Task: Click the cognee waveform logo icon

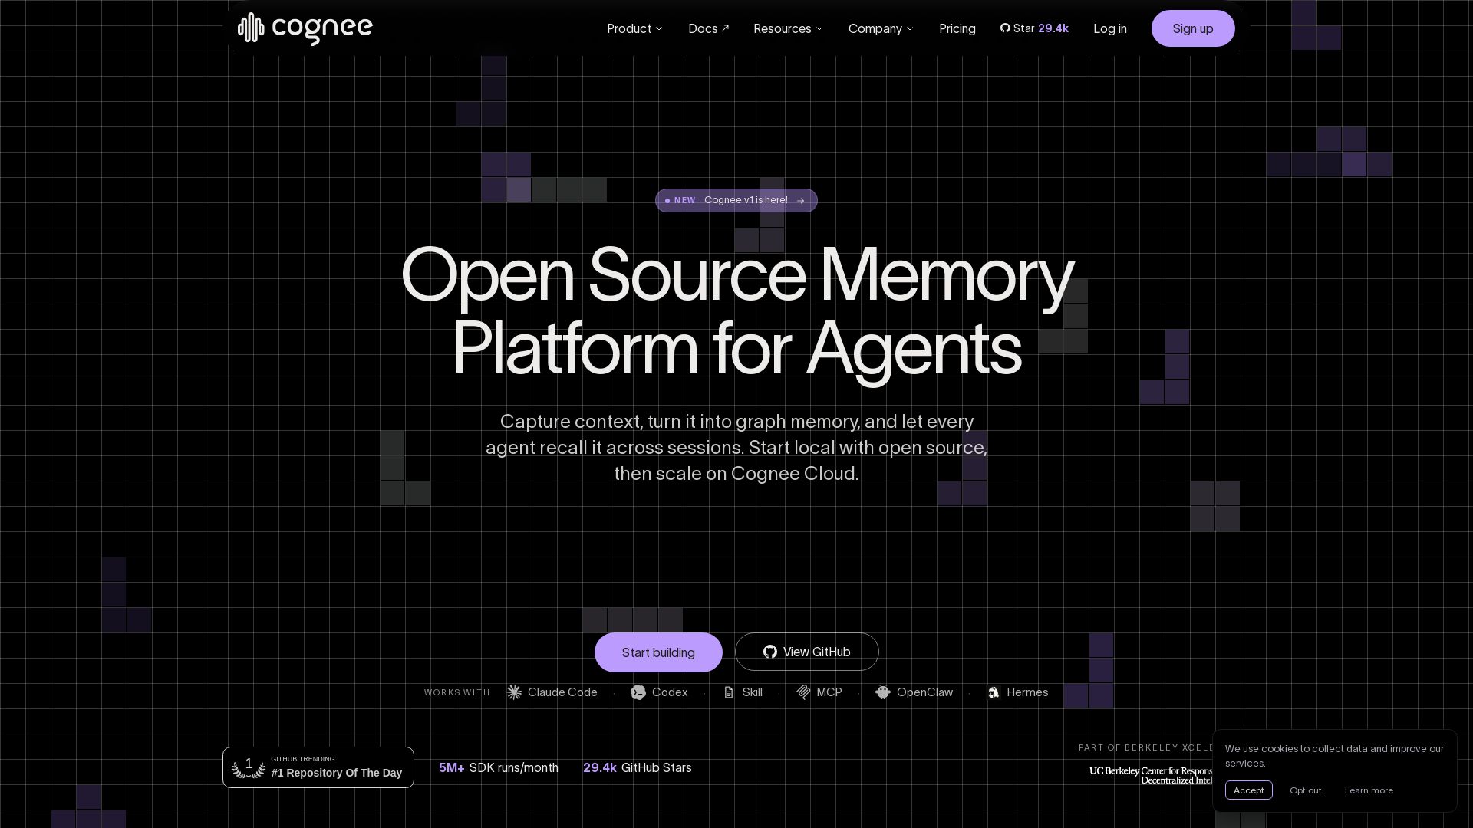Action: click(x=251, y=28)
